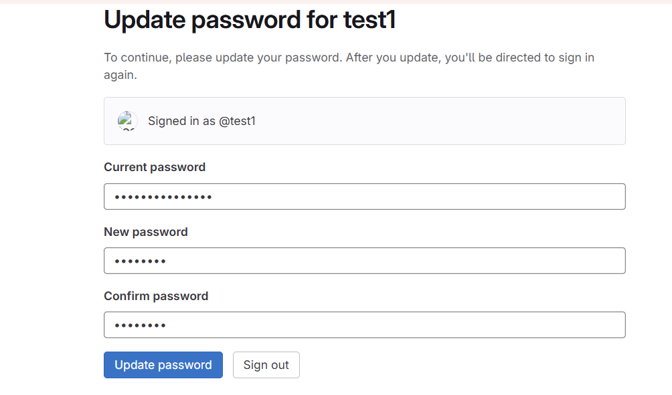
Task: Click the broken avatar image icon
Action: (x=127, y=121)
